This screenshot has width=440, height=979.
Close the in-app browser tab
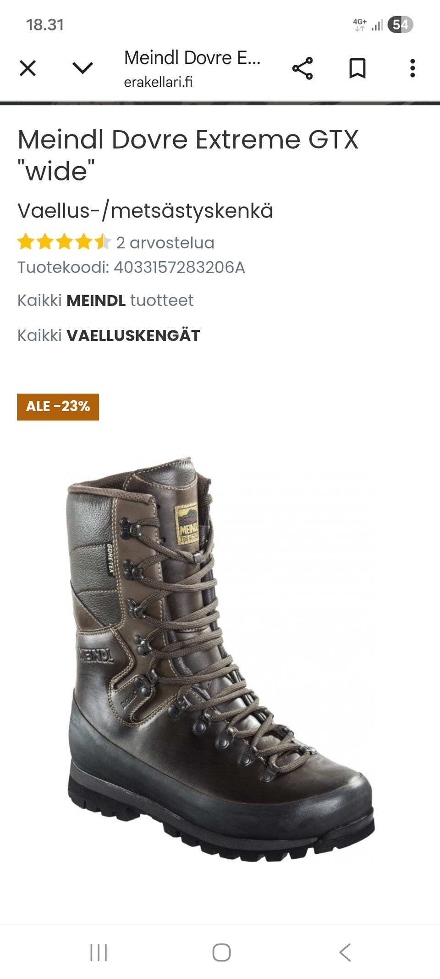point(27,68)
